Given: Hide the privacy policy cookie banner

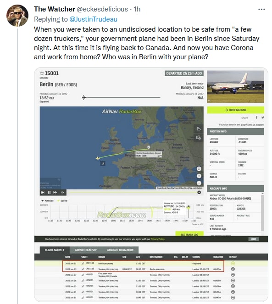Looking at the screenshot, I should coord(253,239).
